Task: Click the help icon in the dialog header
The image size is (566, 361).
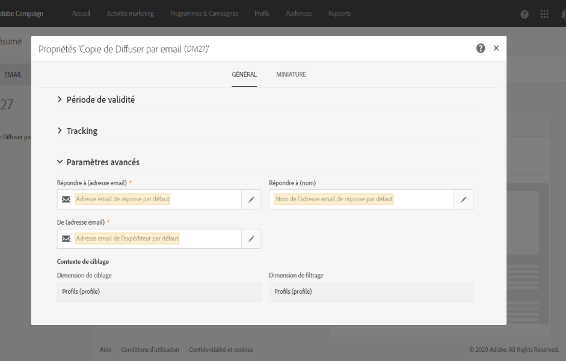Action: point(481,49)
